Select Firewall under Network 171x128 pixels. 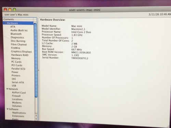(16, 96)
